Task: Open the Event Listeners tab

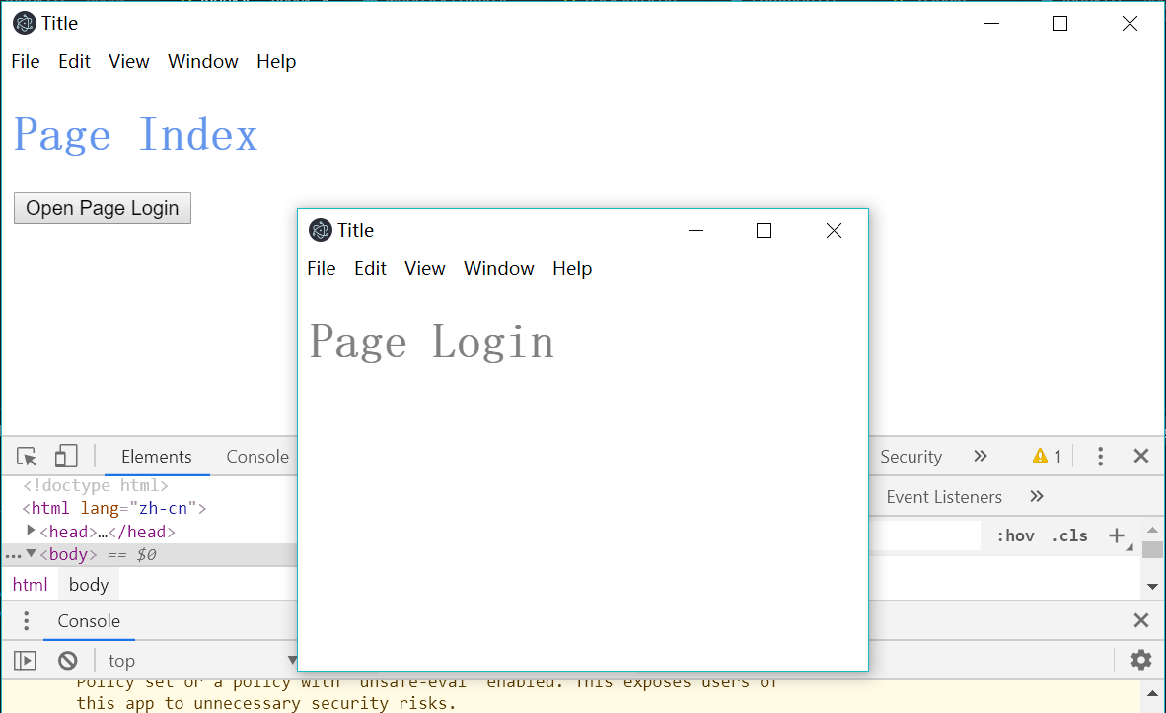Action: click(944, 497)
